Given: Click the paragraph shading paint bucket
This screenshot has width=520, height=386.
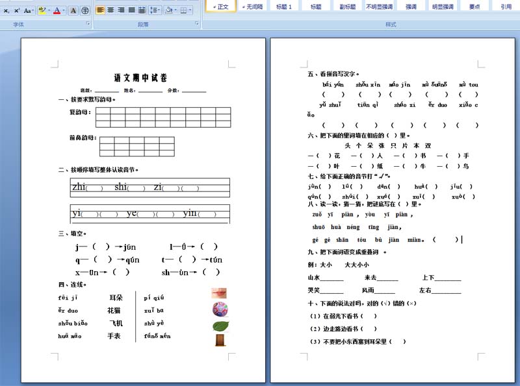Looking at the screenshot, I should pyautogui.click(x=169, y=10).
